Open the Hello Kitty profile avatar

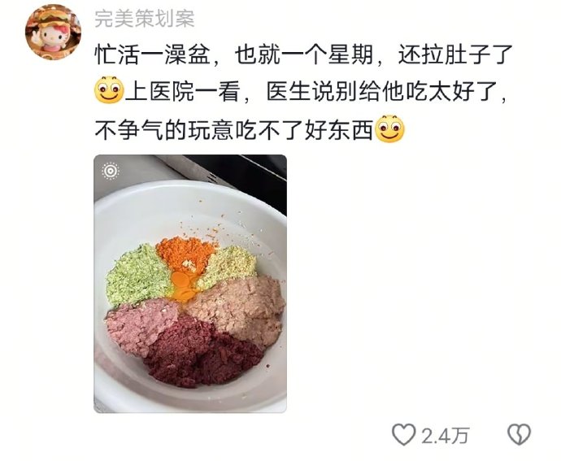click(x=53, y=33)
